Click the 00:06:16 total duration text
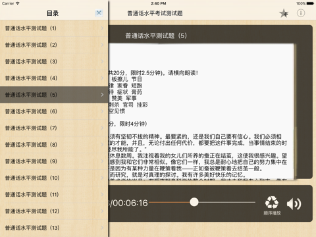 pos(130,203)
